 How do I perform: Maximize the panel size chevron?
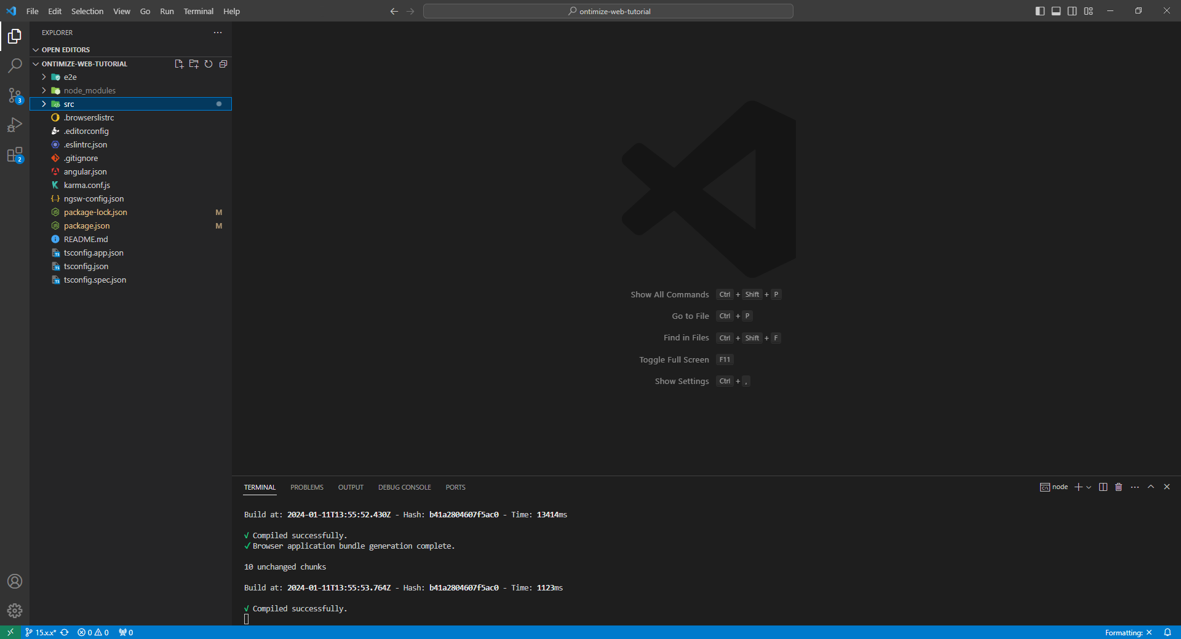click(1151, 487)
